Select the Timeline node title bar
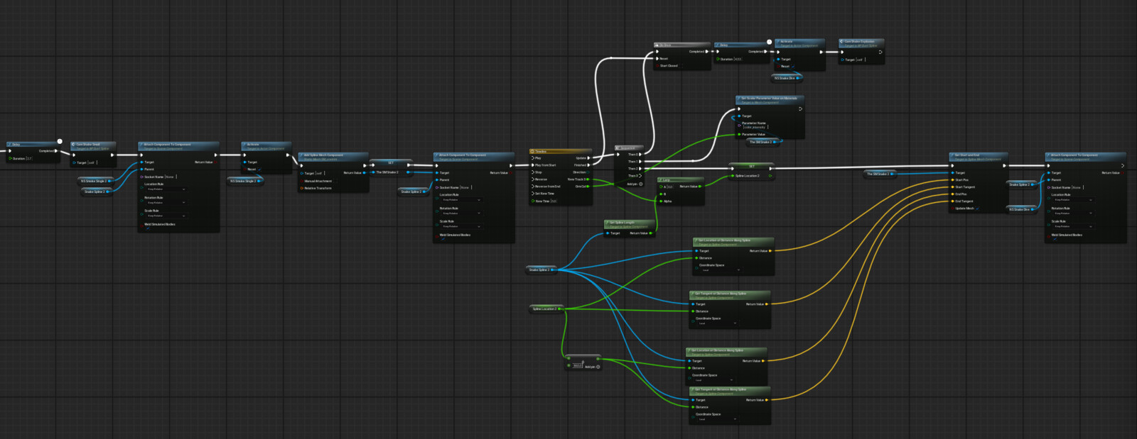The height and width of the screenshot is (439, 1137). (561, 151)
